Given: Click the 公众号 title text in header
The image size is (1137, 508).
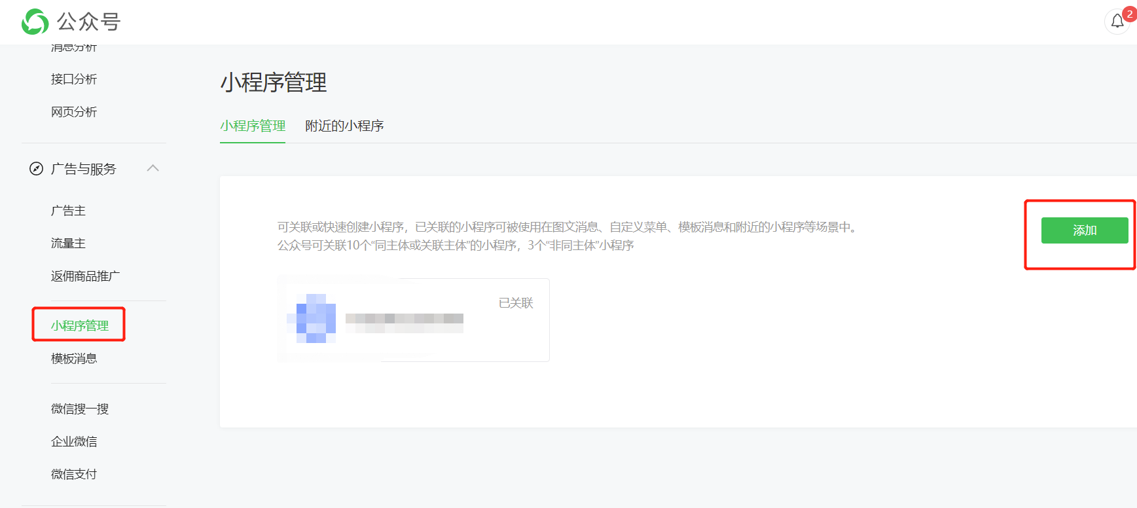Looking at the screenshot, I should (x=88, y=22).
